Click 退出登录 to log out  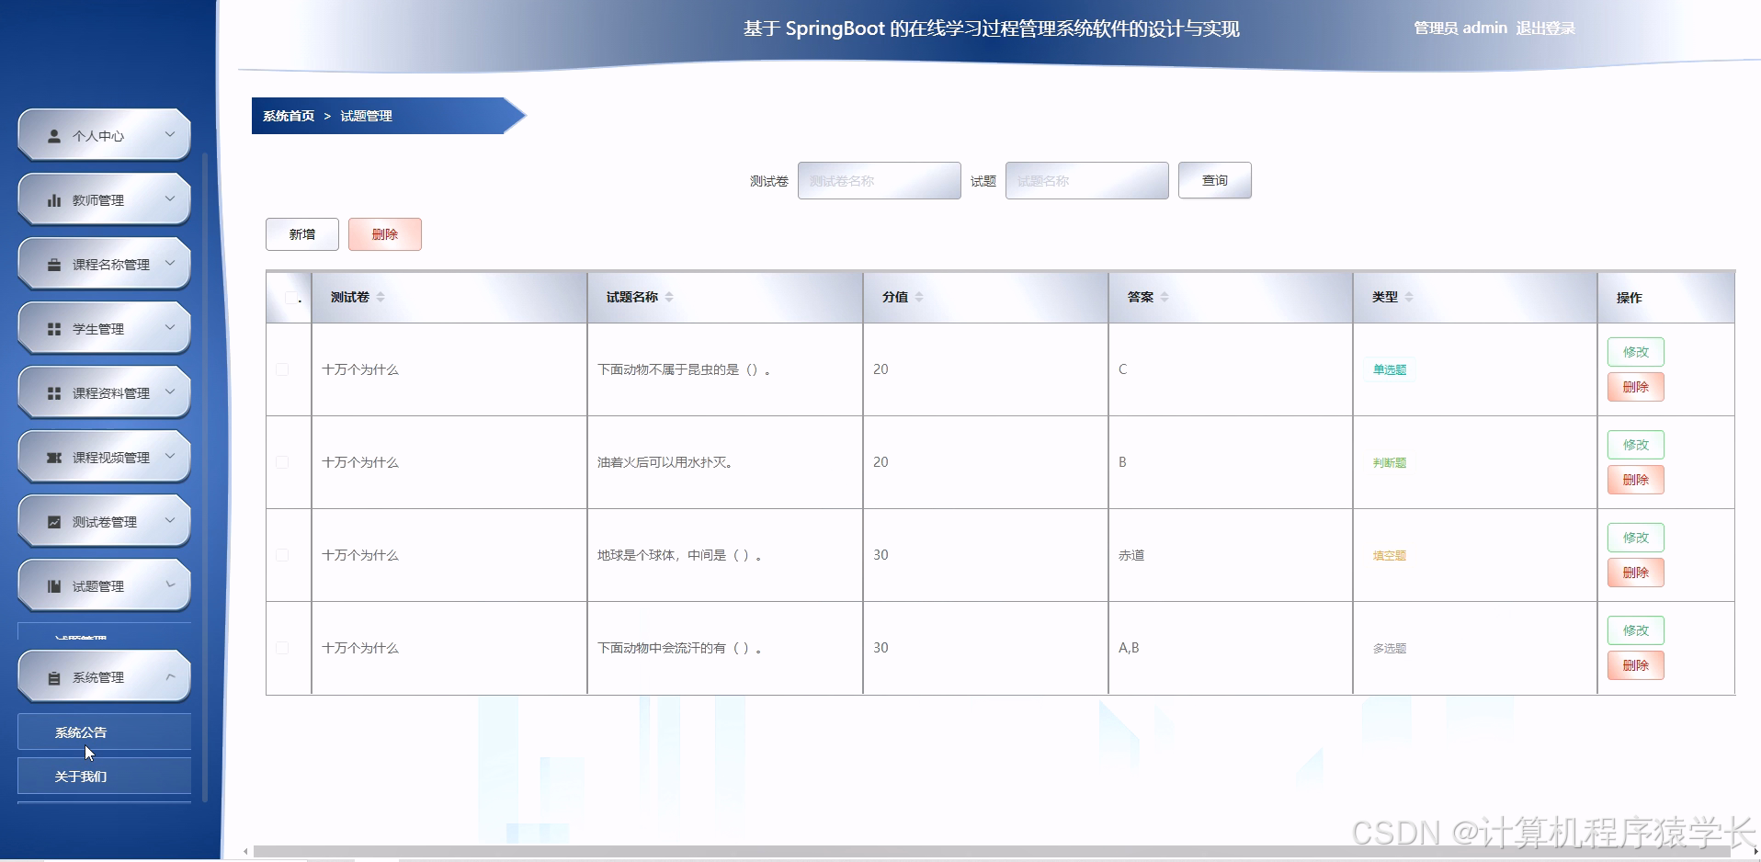[1547, 28]
